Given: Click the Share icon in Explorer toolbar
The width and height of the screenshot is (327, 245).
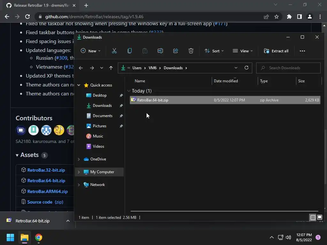Looking at the screenshot, I should [x=176, y=51].
